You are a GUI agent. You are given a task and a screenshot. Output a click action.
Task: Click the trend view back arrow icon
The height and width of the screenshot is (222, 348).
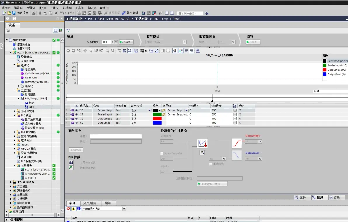point(68,50)
